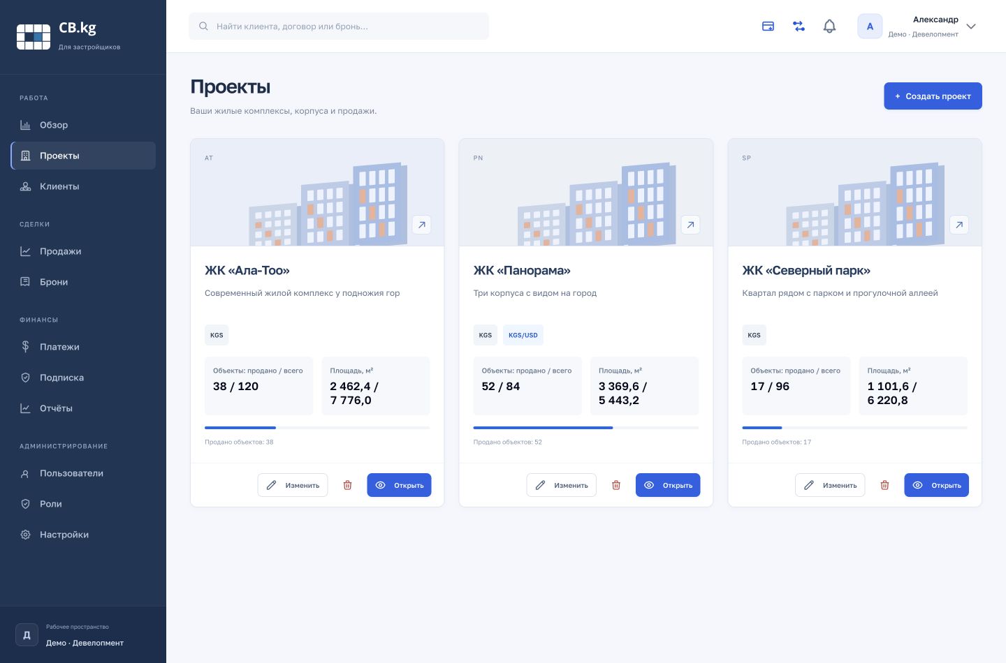Go to Обзор in sidebar

pos(83,125)
